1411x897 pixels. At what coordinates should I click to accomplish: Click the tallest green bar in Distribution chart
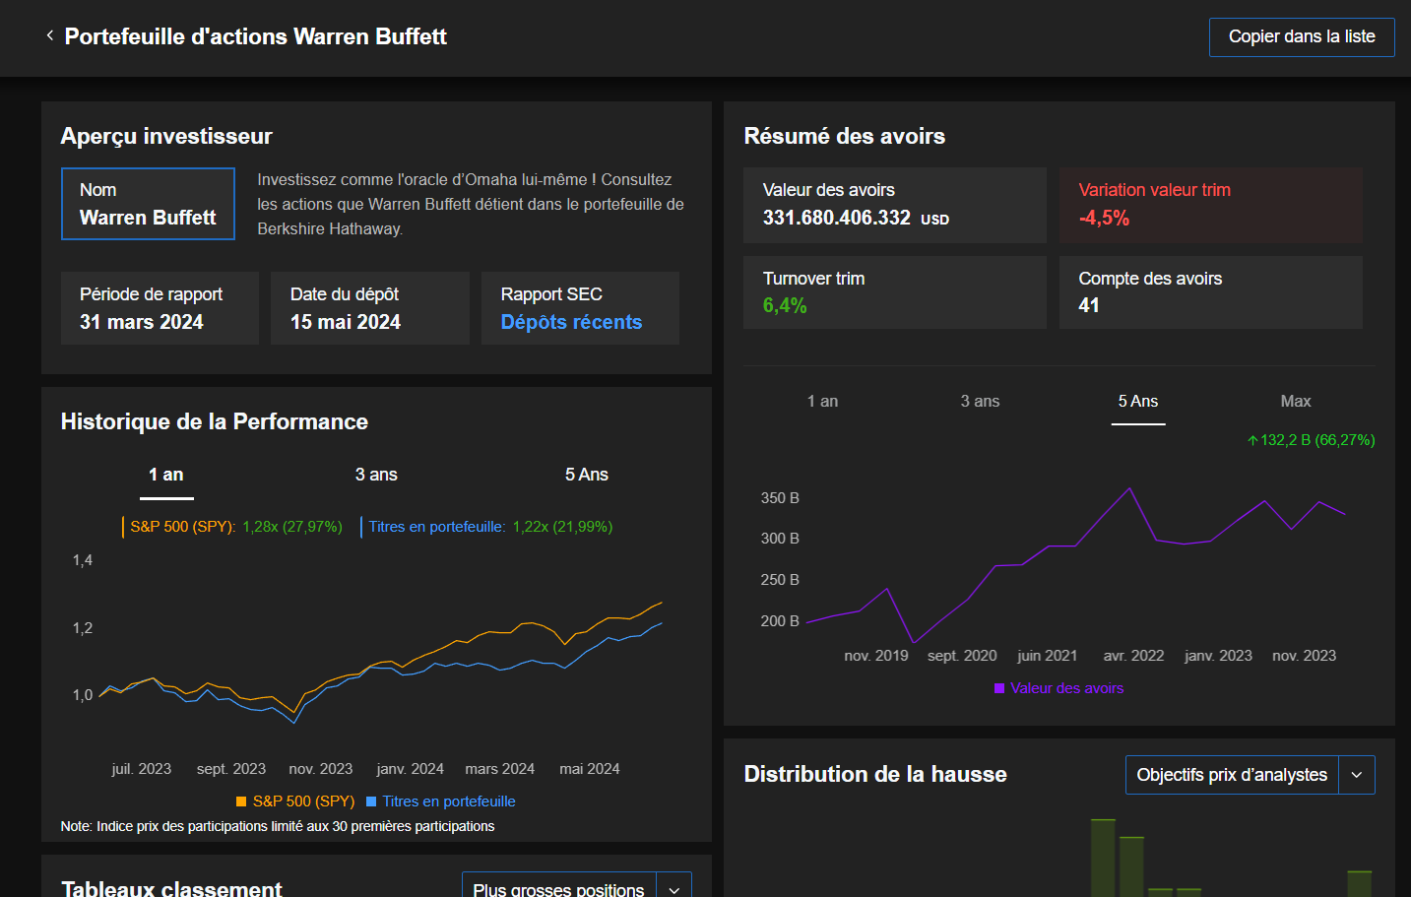pos(1103,858)
